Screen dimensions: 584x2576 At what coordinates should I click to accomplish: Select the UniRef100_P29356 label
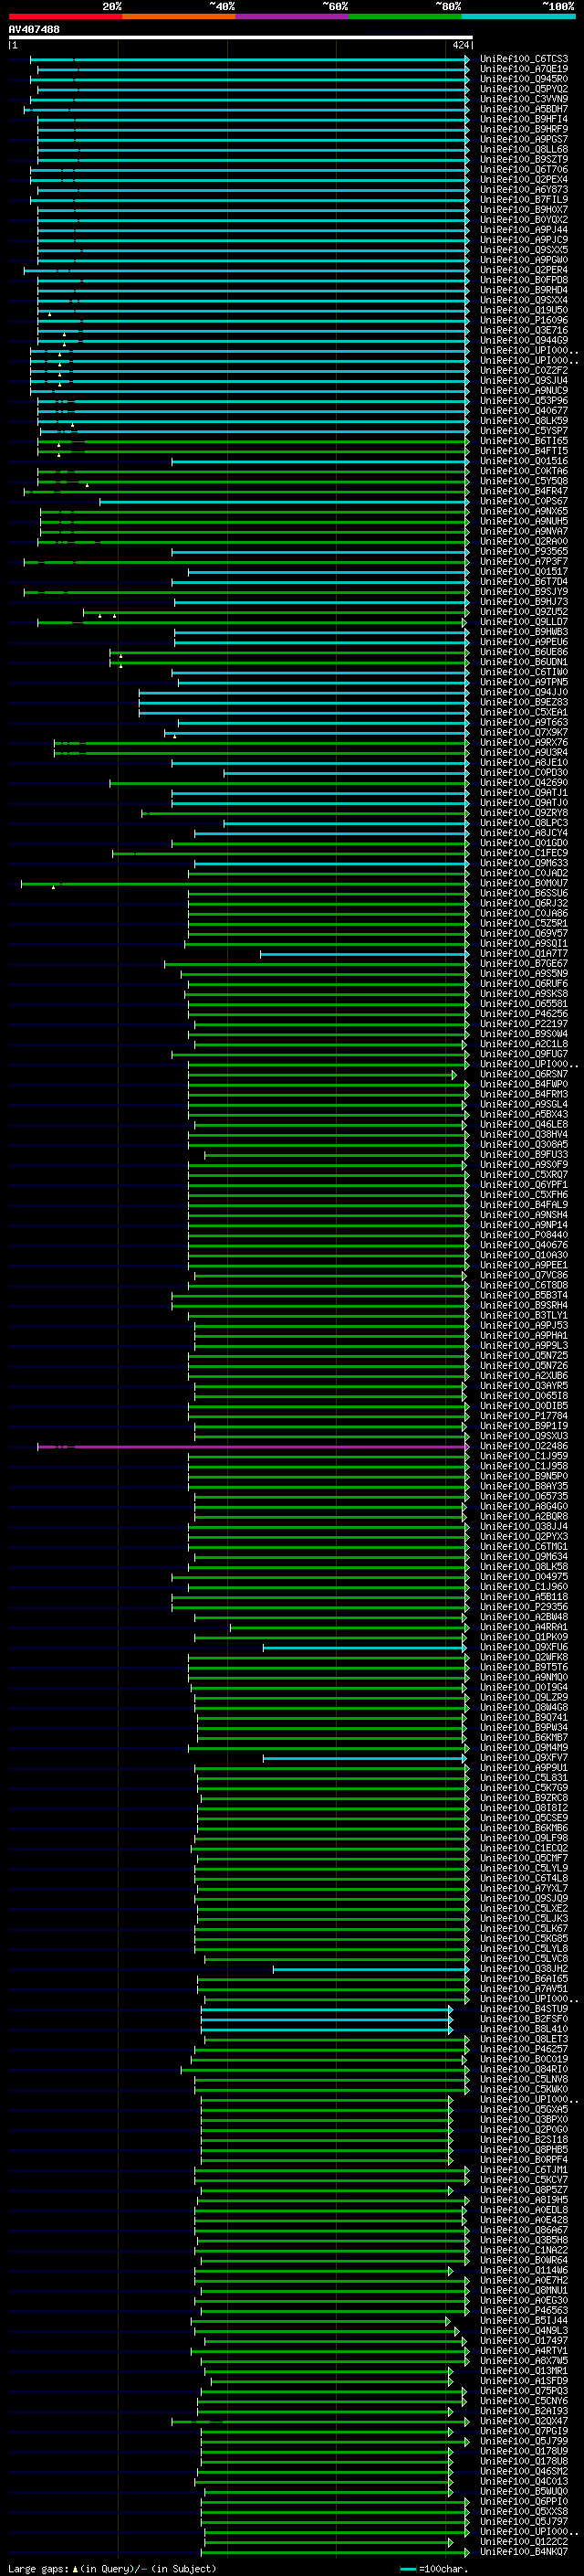[x=524, y=1607]
